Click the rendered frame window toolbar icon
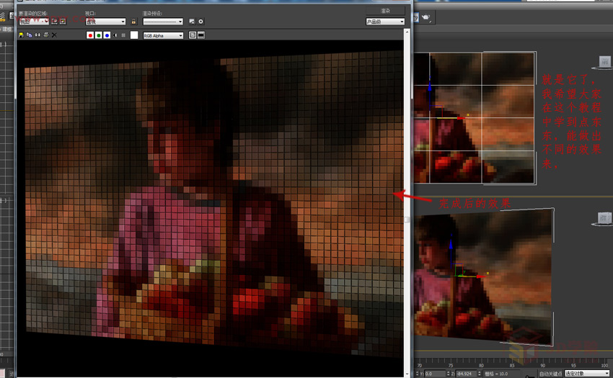 click(x=416, y=17)
